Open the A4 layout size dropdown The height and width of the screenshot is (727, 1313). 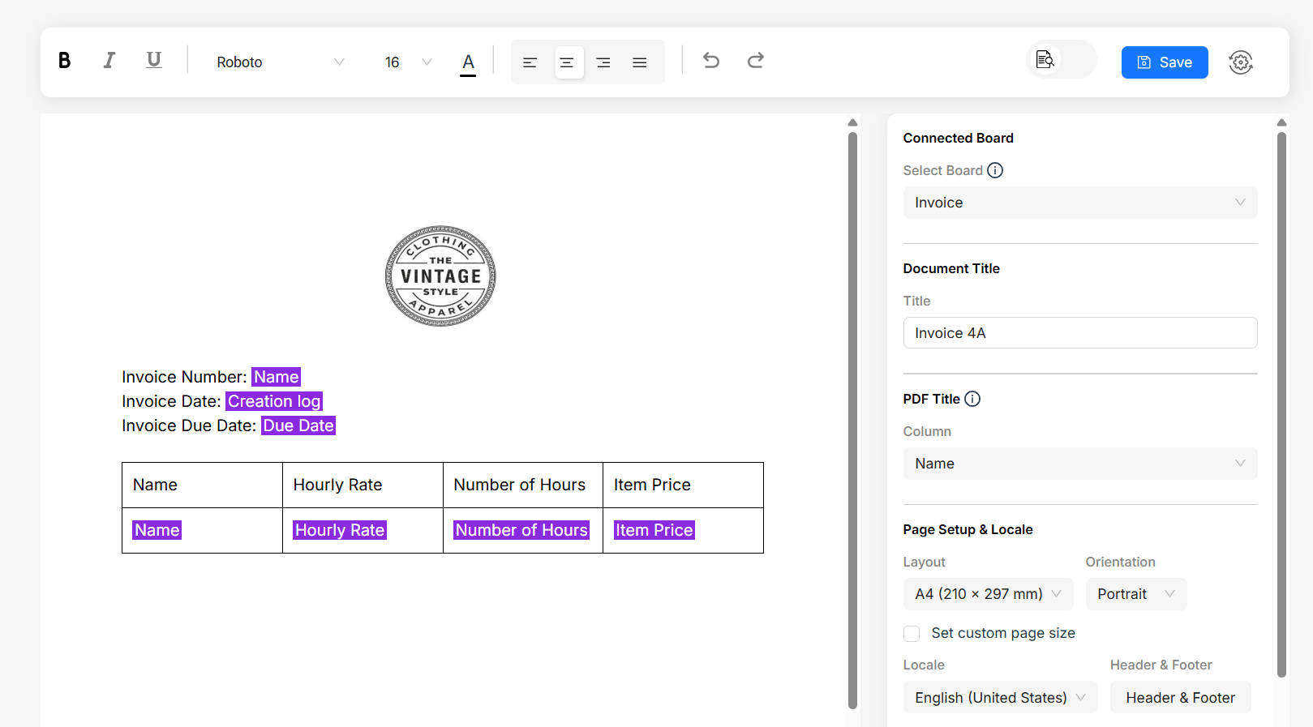pyautogui.click(x=987, y=594)
